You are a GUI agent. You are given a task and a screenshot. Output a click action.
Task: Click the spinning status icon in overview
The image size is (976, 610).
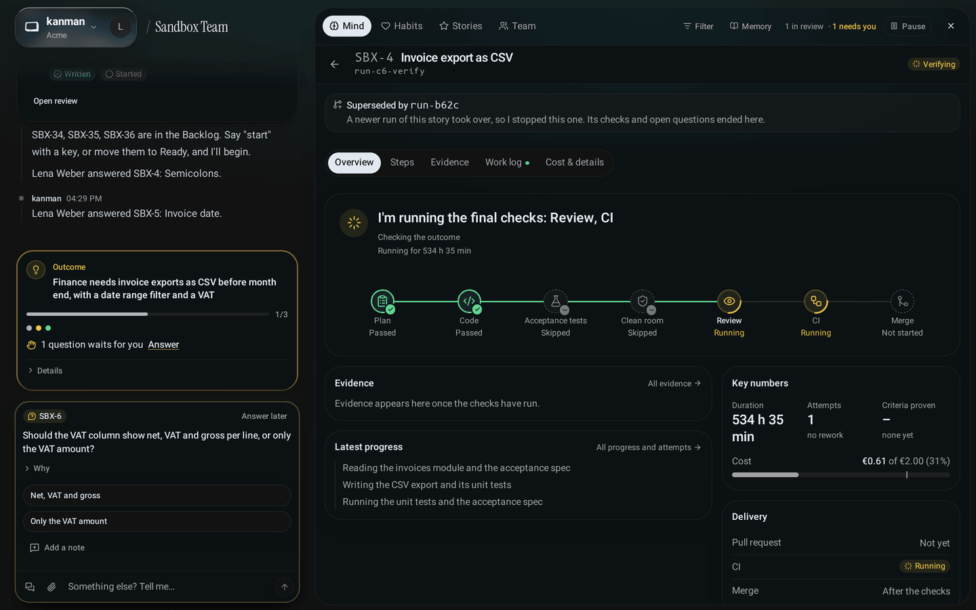pos(354,222)
